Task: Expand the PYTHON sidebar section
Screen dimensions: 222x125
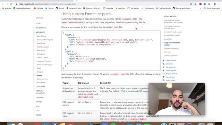Action: [x=39, y=102]
